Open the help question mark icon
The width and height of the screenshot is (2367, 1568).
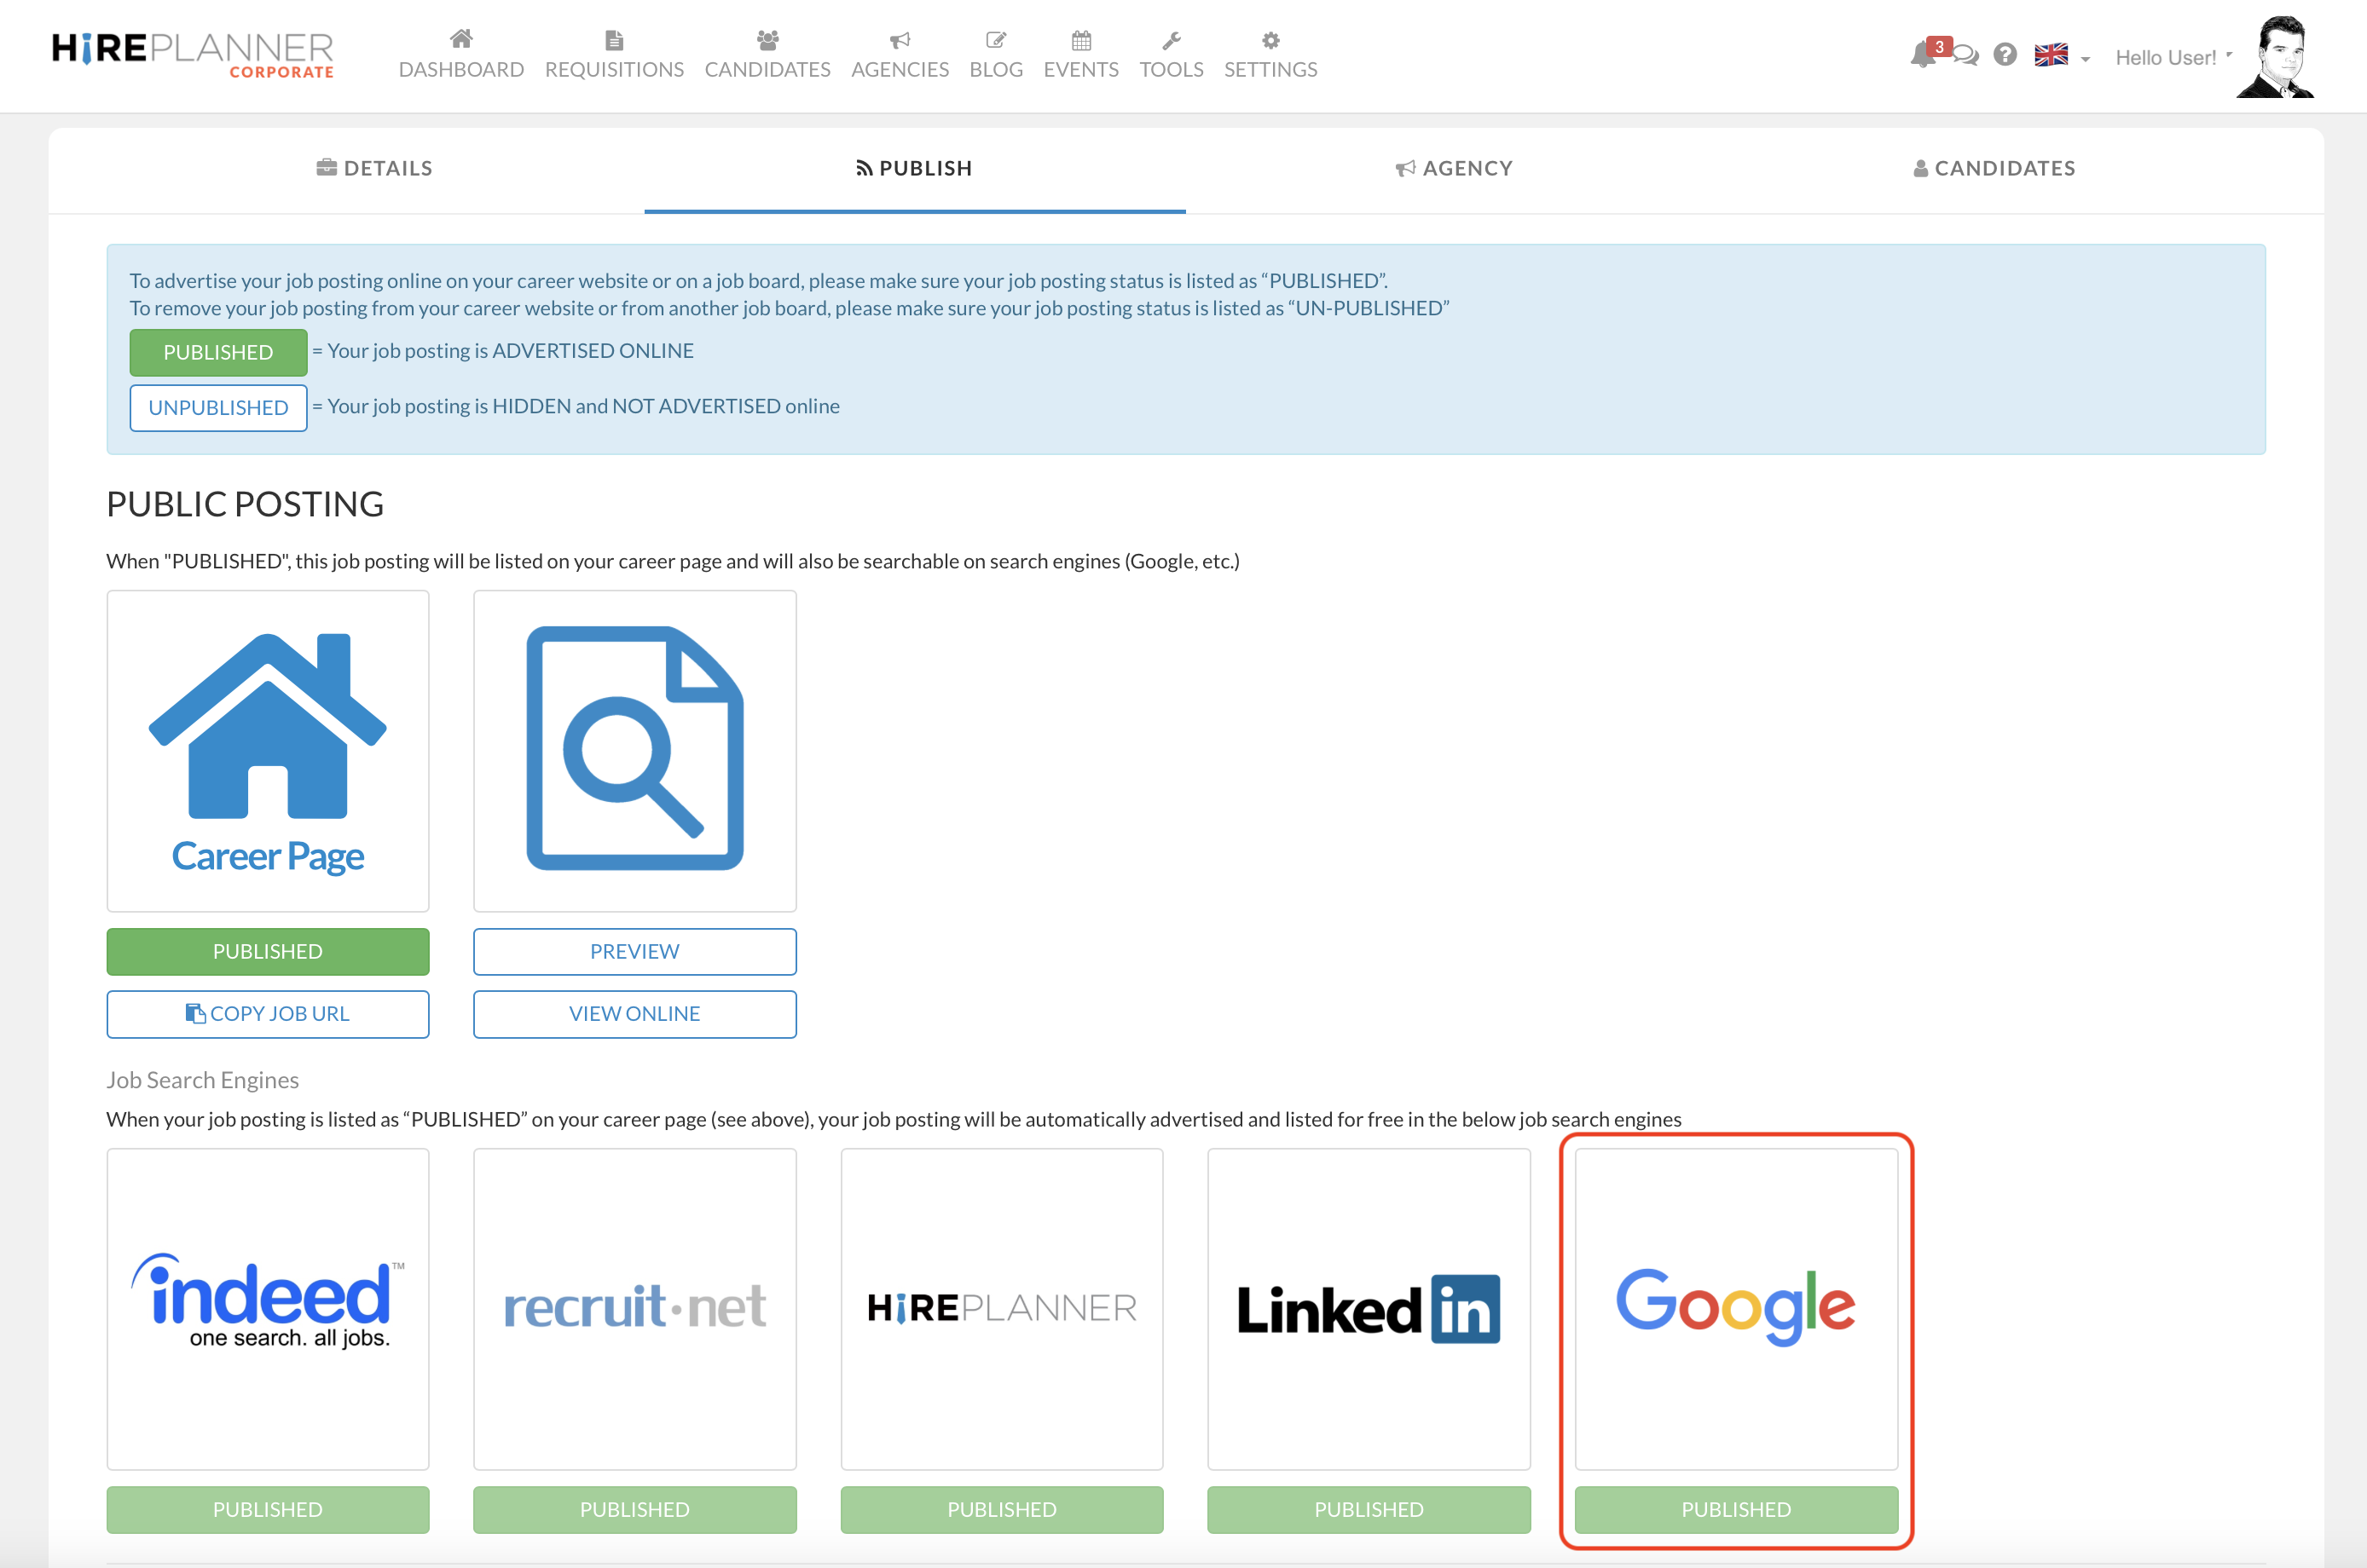click(2005, 57)
